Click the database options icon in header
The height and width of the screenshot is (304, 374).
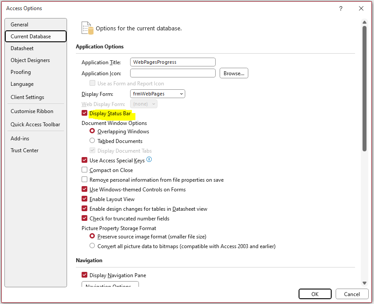coord(87,28)
